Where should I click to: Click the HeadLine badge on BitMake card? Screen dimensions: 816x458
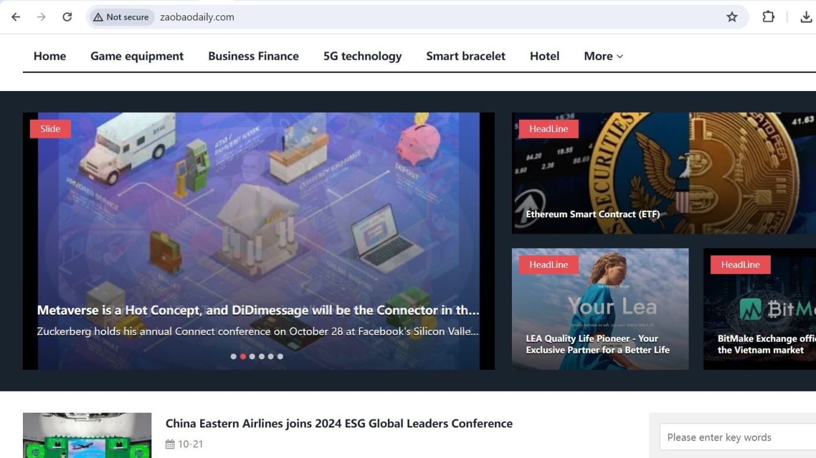pyautogui.click(x=741, y=265)
